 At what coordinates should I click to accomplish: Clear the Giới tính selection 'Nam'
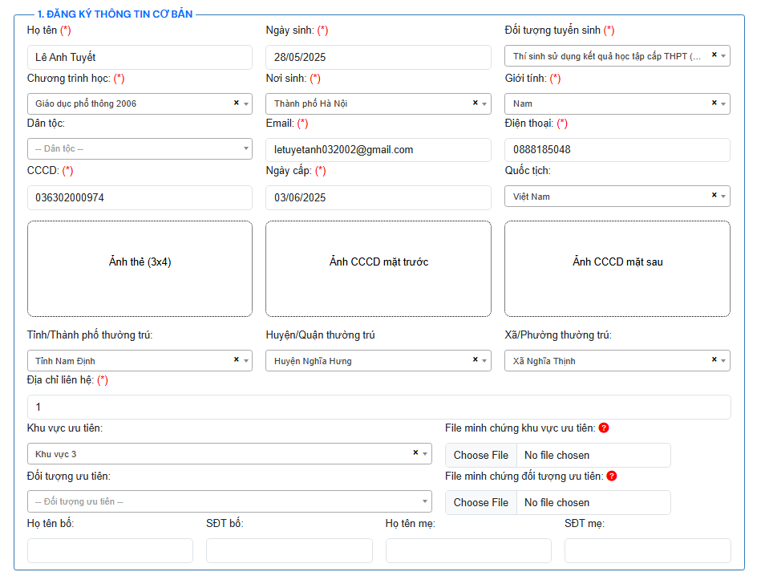click(x=714, y=103)
